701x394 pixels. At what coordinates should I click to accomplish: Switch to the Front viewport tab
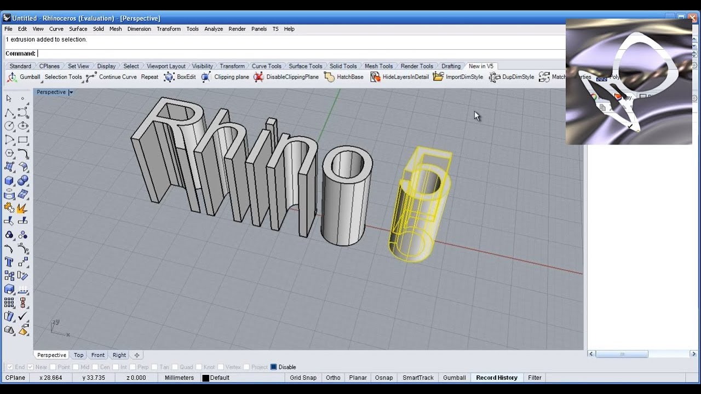98,355
